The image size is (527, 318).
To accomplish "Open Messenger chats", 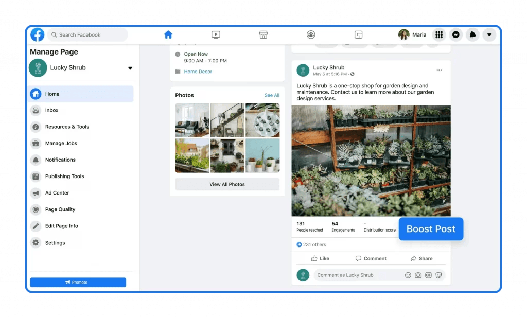I will pyautogui.click(x=456, y=34).
